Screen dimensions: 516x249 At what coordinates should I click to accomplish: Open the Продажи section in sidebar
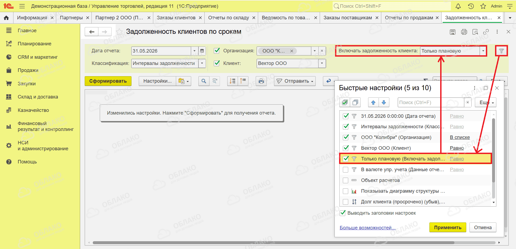click(x=28, y=70)
